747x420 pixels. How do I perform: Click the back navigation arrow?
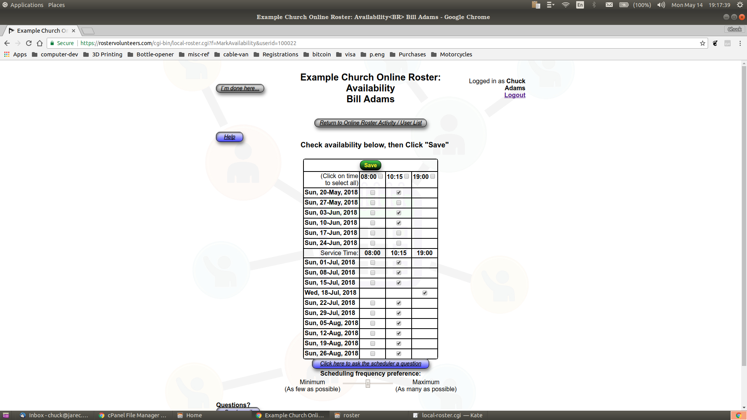[x=7, y=43]
